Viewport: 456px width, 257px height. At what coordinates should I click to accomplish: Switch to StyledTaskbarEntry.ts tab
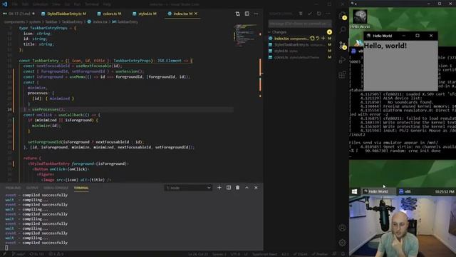(x=63, y=14)
